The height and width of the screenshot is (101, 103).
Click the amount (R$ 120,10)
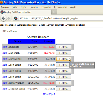pos(49,47)
